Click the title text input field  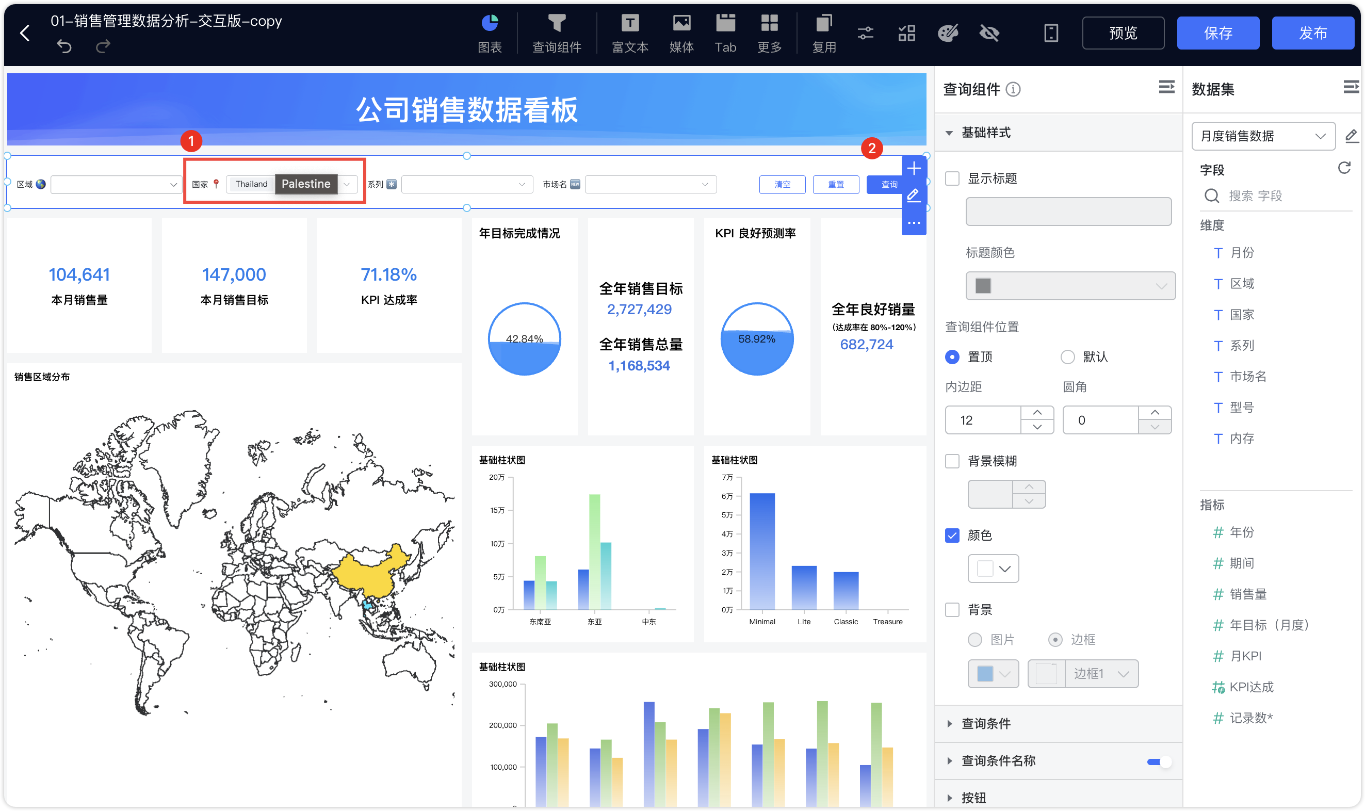1068,212
